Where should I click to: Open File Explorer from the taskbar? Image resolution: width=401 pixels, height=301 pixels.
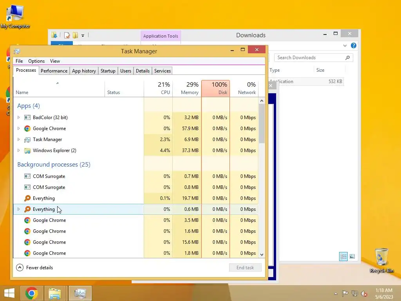point(55,293)
